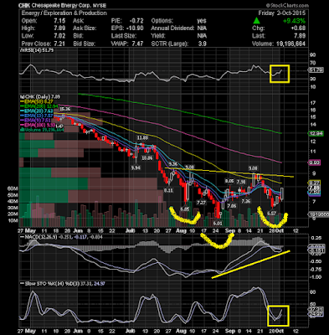The width and height of the screenshot is (329, 335).
Task: Click the +9.43% percent change value
Action: point(294,21)
